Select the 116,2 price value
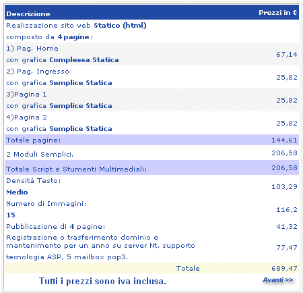This screenshot has height=293, width=303. pos(287,210)
